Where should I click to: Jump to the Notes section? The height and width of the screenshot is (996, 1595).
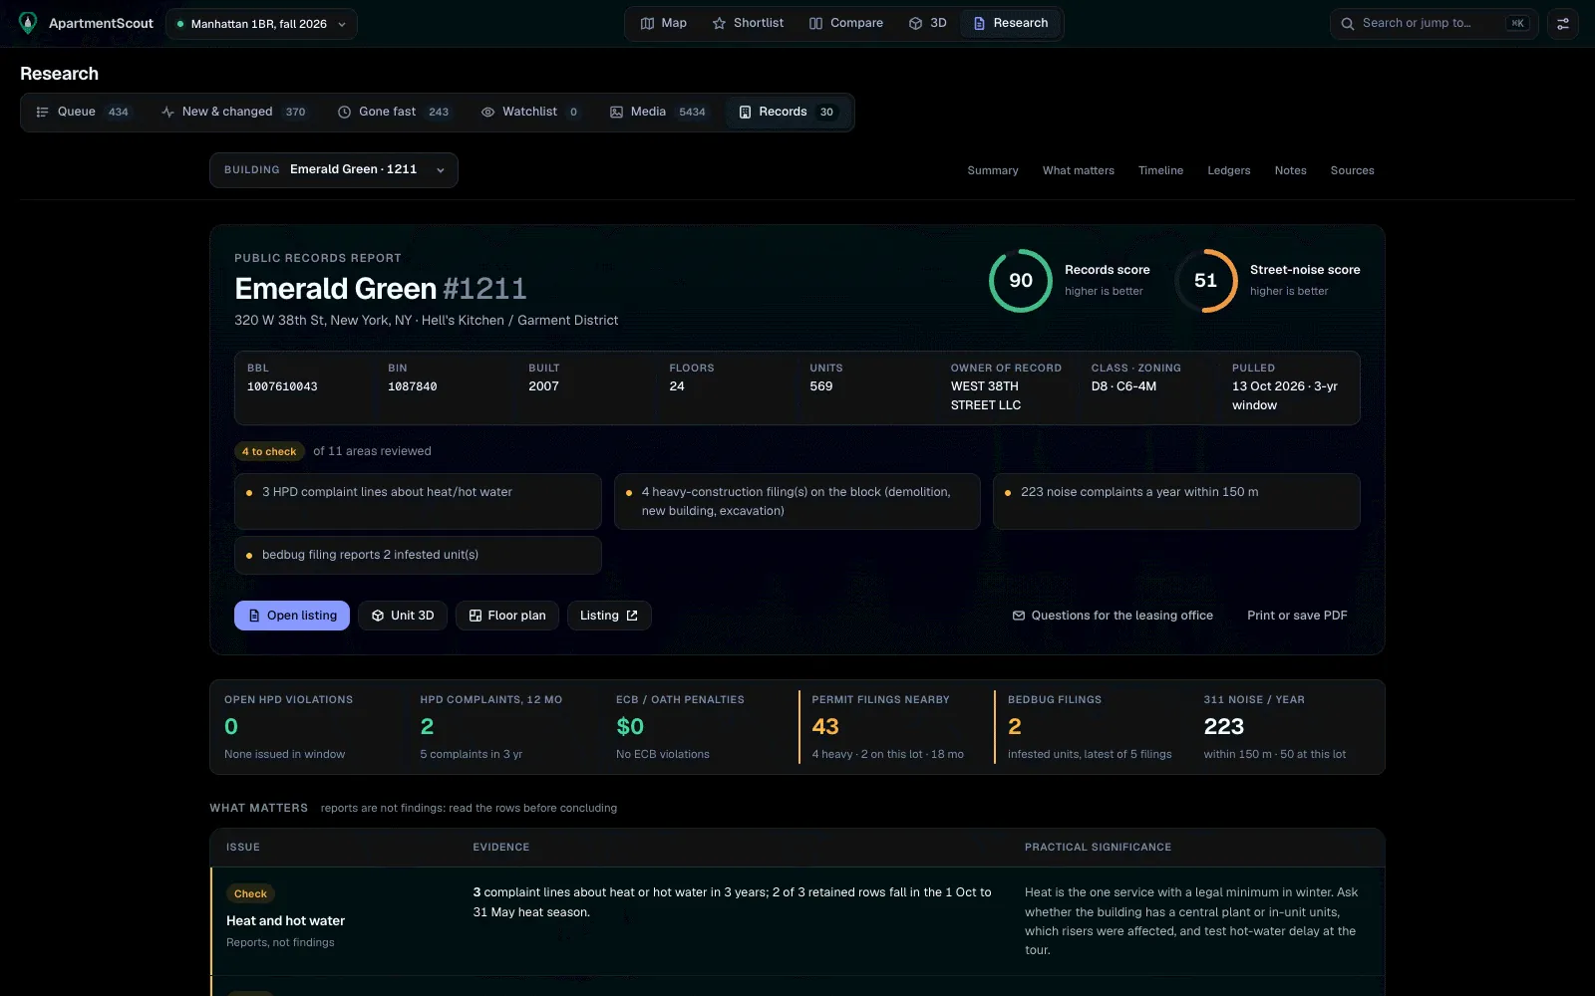1290,170
